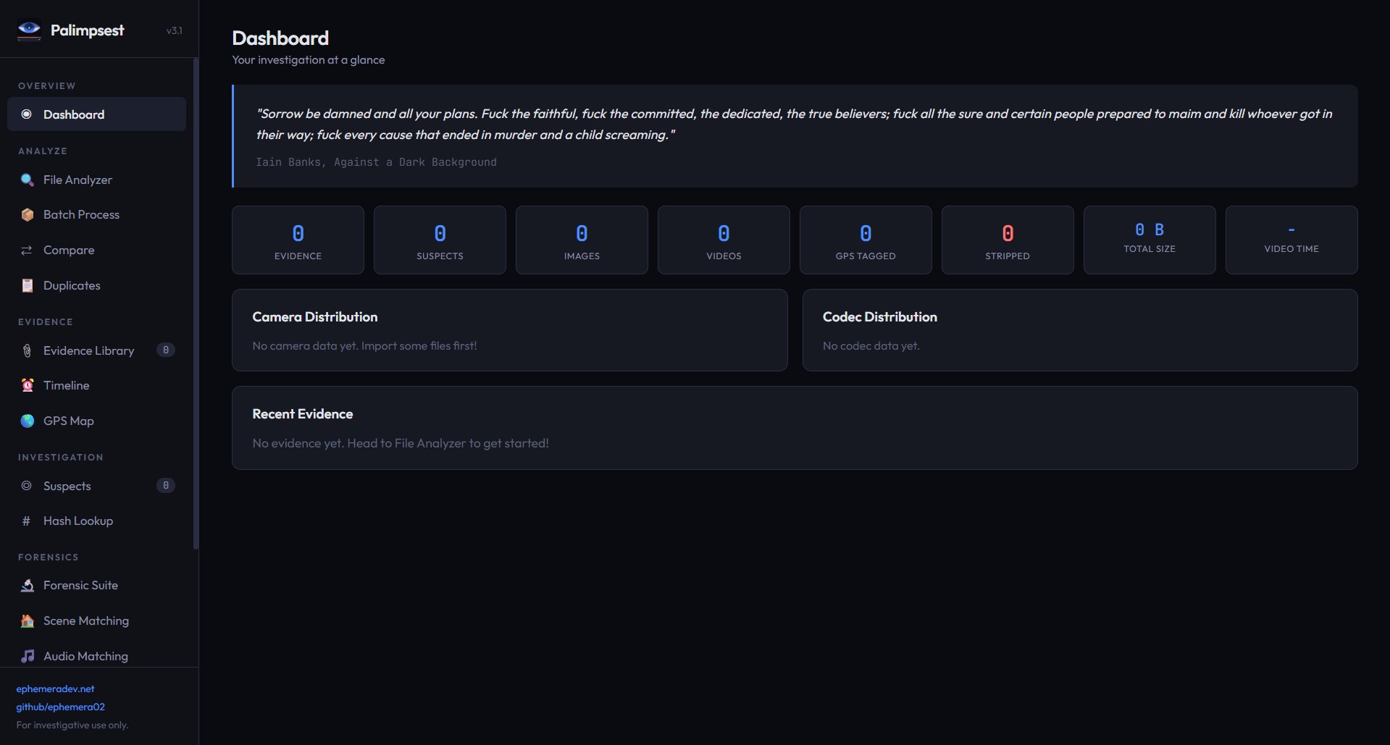Open the Evidence Library page
The image size is (1390, 745).
[88, 351]
